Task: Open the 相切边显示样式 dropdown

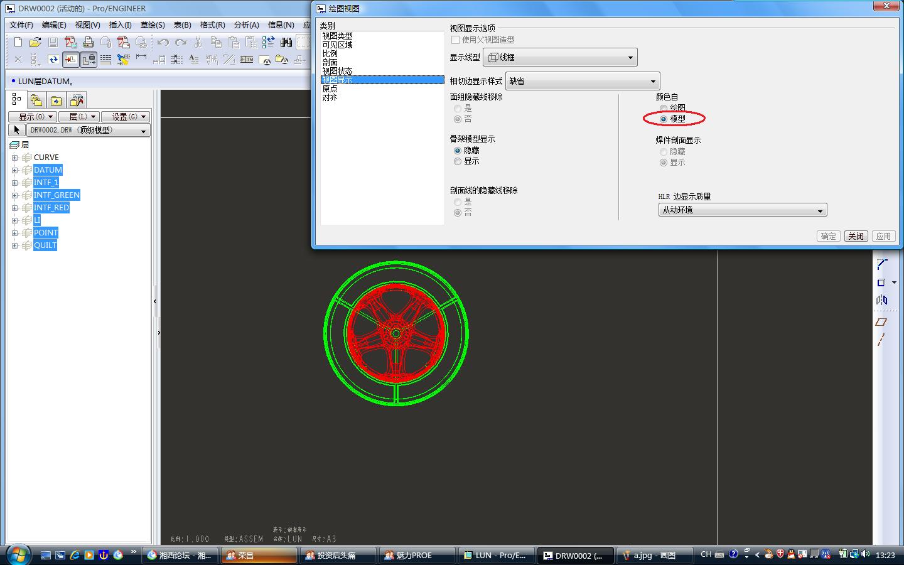Action: click(583, 81)
